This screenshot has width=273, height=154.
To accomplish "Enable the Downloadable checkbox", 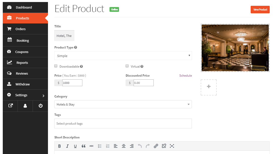I will pyautogui.click(x=56, y=66).
